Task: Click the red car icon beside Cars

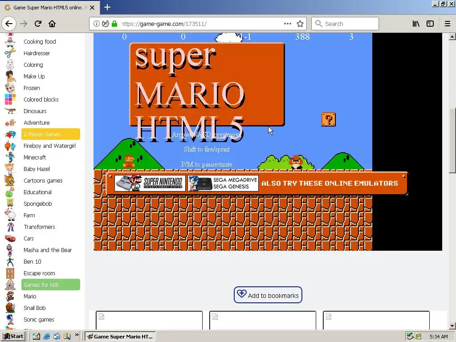Action: (10, 238)
